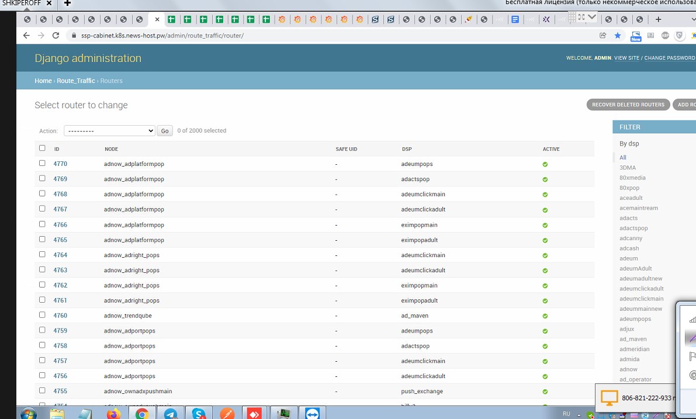The width and height of the screenshot is (696, 419).
Task: Select the checkbox for router 4764
Action: tap(42, 254)
